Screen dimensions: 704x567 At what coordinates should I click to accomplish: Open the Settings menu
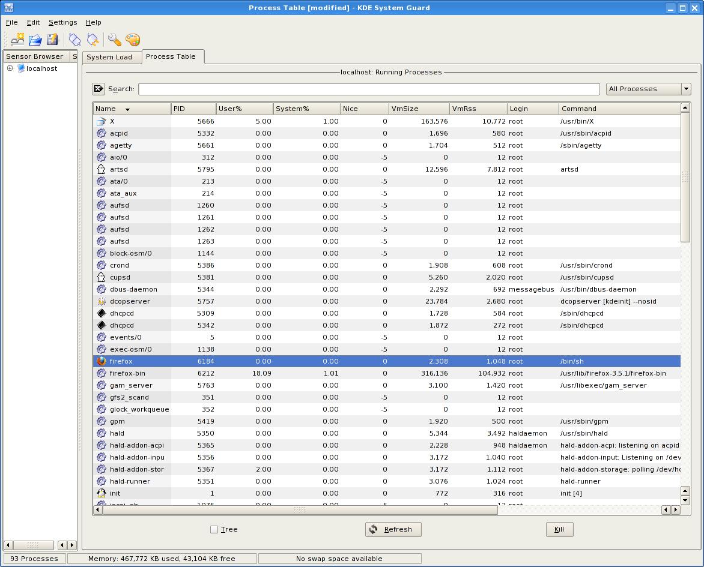[63, 22]
